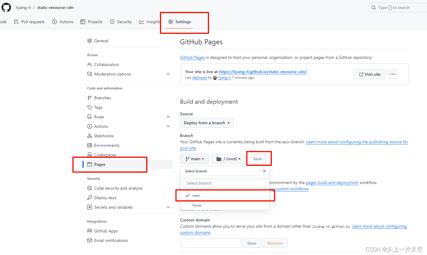The image size is (427, 255).
Task: Select None in the branch list
Action: 225,205
